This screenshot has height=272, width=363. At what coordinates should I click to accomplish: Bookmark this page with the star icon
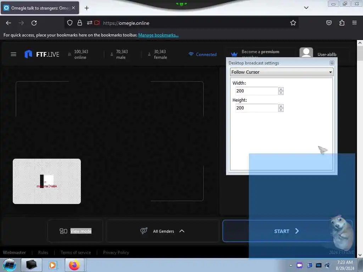pyautogui.click(x=293, y=23)
